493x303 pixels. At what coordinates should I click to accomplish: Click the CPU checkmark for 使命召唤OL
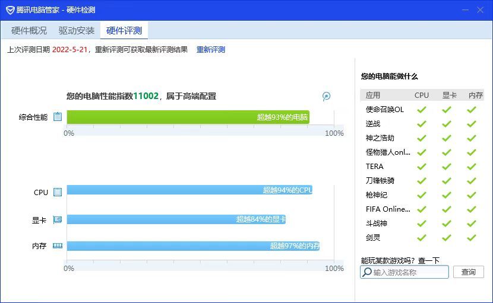tap(421, 110)
